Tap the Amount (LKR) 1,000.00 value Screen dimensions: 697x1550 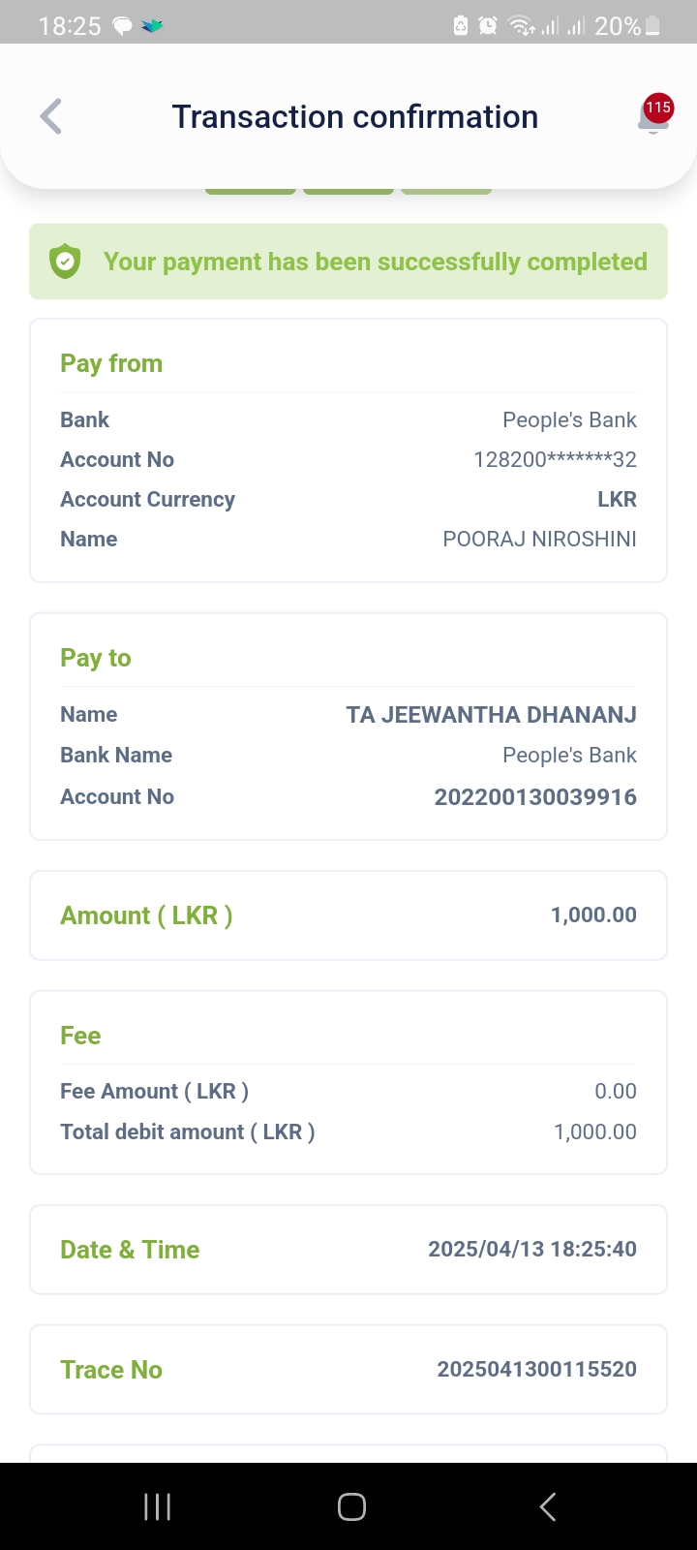[x=593, y=914]
